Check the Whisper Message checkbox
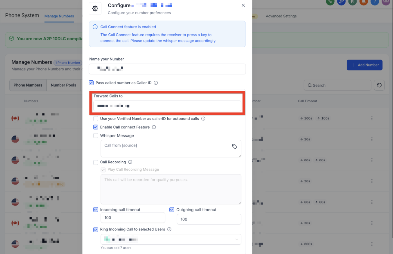The image size is (393, 254). [x=96, y=136]
